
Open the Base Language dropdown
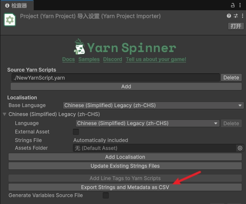click(x=153, y=105)
